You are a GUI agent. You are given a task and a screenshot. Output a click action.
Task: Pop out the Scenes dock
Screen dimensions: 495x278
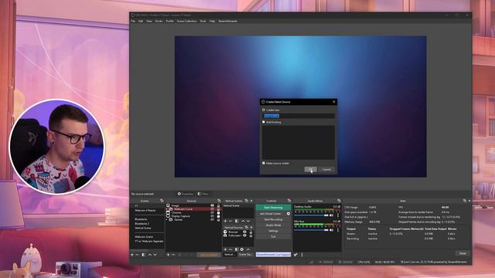click(x=162, y=201)
